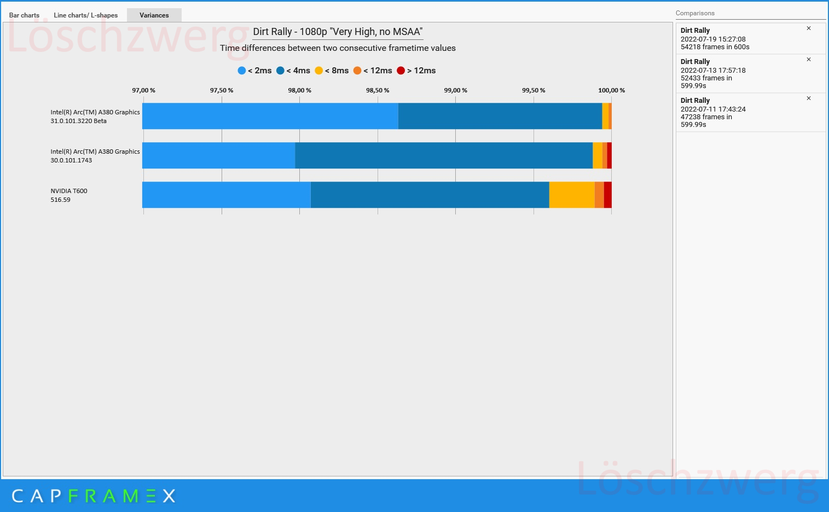Image resolution: width=829 pixels, height=512 pixels.
Task: Click the Intel Arc A380 30.0.101.1743 label
Action: [x=95, y=156]
